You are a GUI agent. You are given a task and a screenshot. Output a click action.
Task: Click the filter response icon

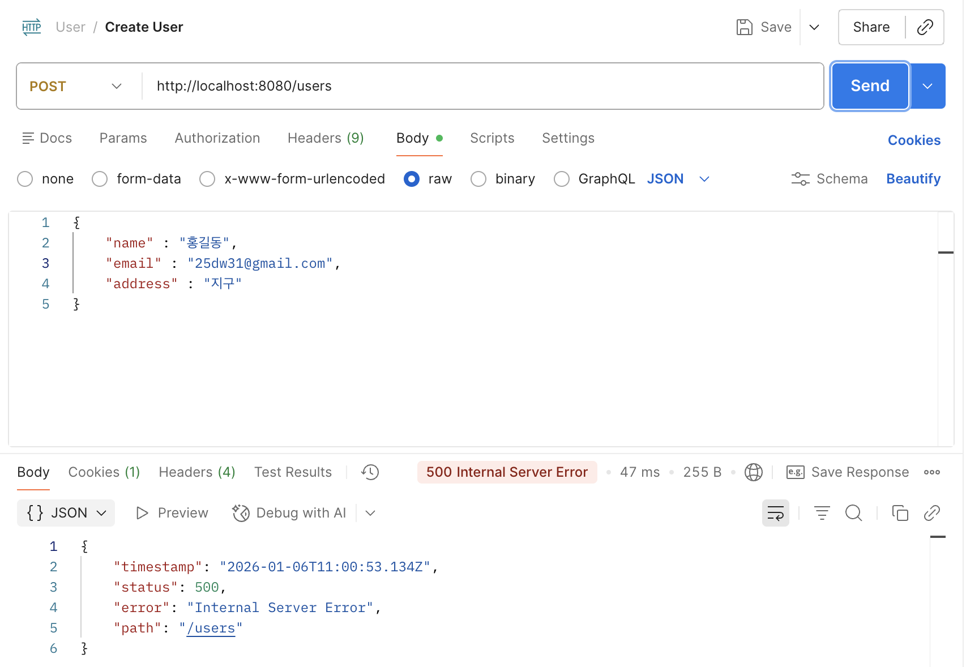pos(822,513)
